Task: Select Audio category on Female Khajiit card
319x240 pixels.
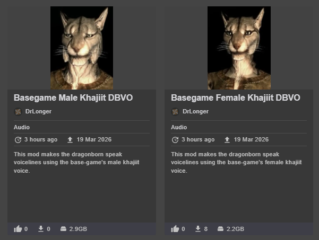Action: coord(179,127)
